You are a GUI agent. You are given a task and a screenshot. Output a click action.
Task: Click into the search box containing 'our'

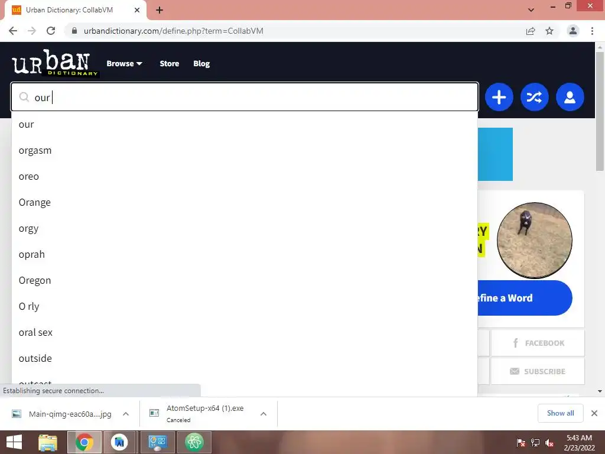coord(245,97)
